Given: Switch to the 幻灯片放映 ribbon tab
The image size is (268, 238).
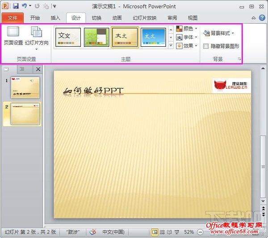Looking at the screenshot, I should (145, 18).
